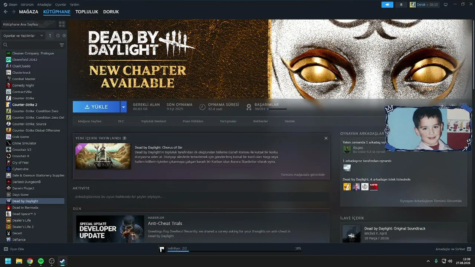Click the blue announcements megaphone button

point(387,4)
